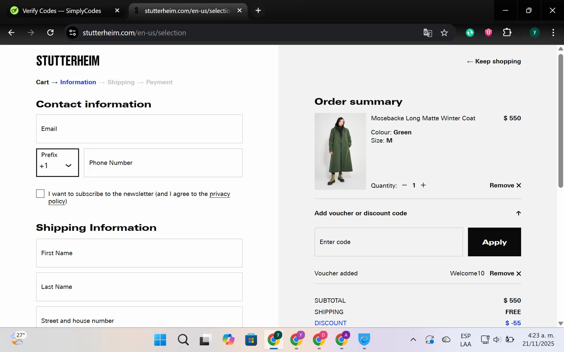Click the DISCOUNT label in totals
564x352 pixels.
(x=331, y=323)
